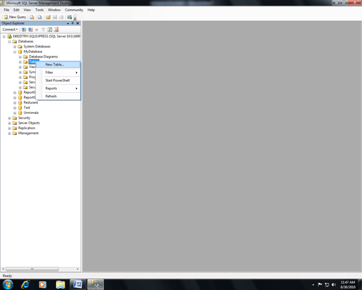Expand the Tables folder
The width and height of the screenshot is (362, 290).
tap(20, 62)
